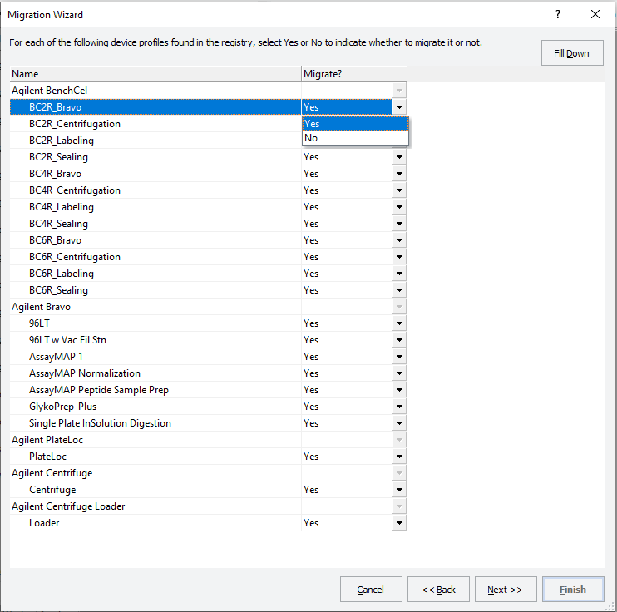Select the BC2R_Labeling profile row
Image resolution: width=617 pixels, height=612 pixels.
click(155, 141)
